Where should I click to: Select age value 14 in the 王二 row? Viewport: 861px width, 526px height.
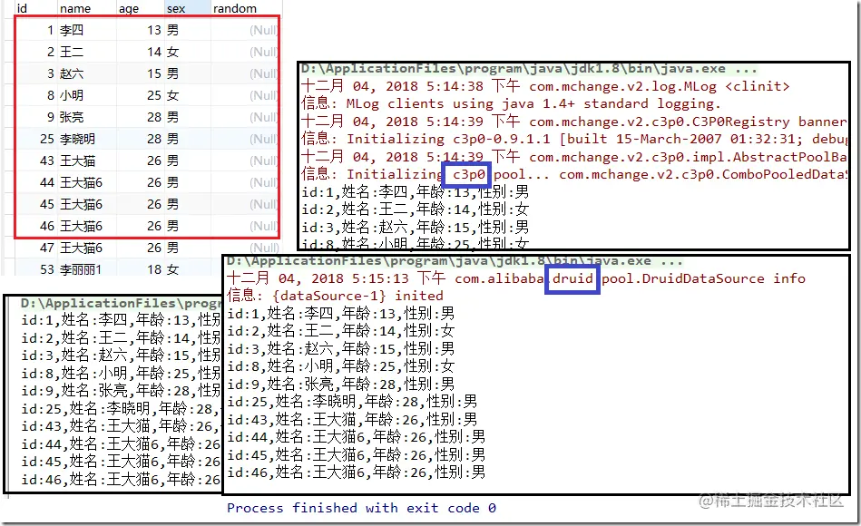[153, 53]
